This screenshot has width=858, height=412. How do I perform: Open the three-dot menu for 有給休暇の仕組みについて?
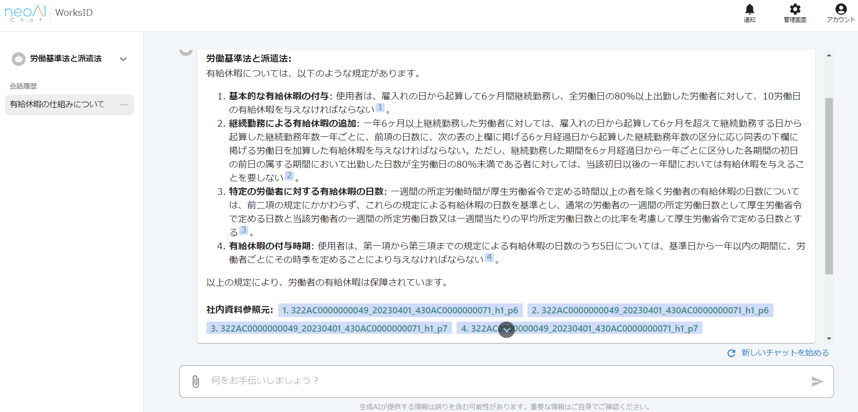tap(124, 104)
